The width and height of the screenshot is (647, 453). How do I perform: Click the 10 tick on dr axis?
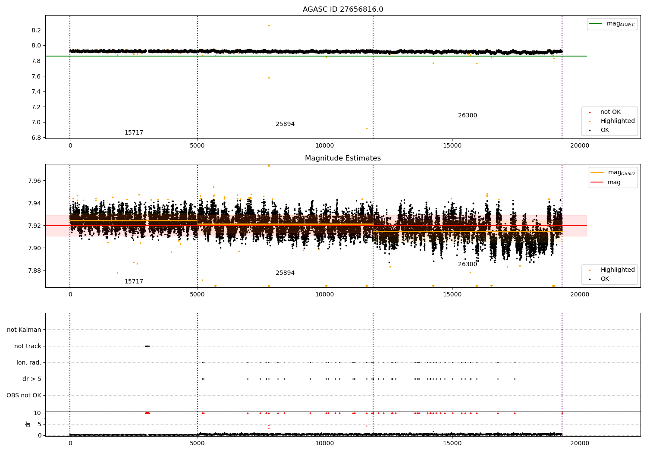38,413
